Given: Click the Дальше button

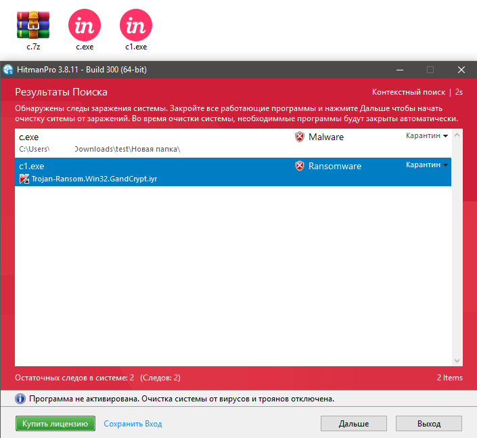Looking at the screenshot, I should 354,423.
